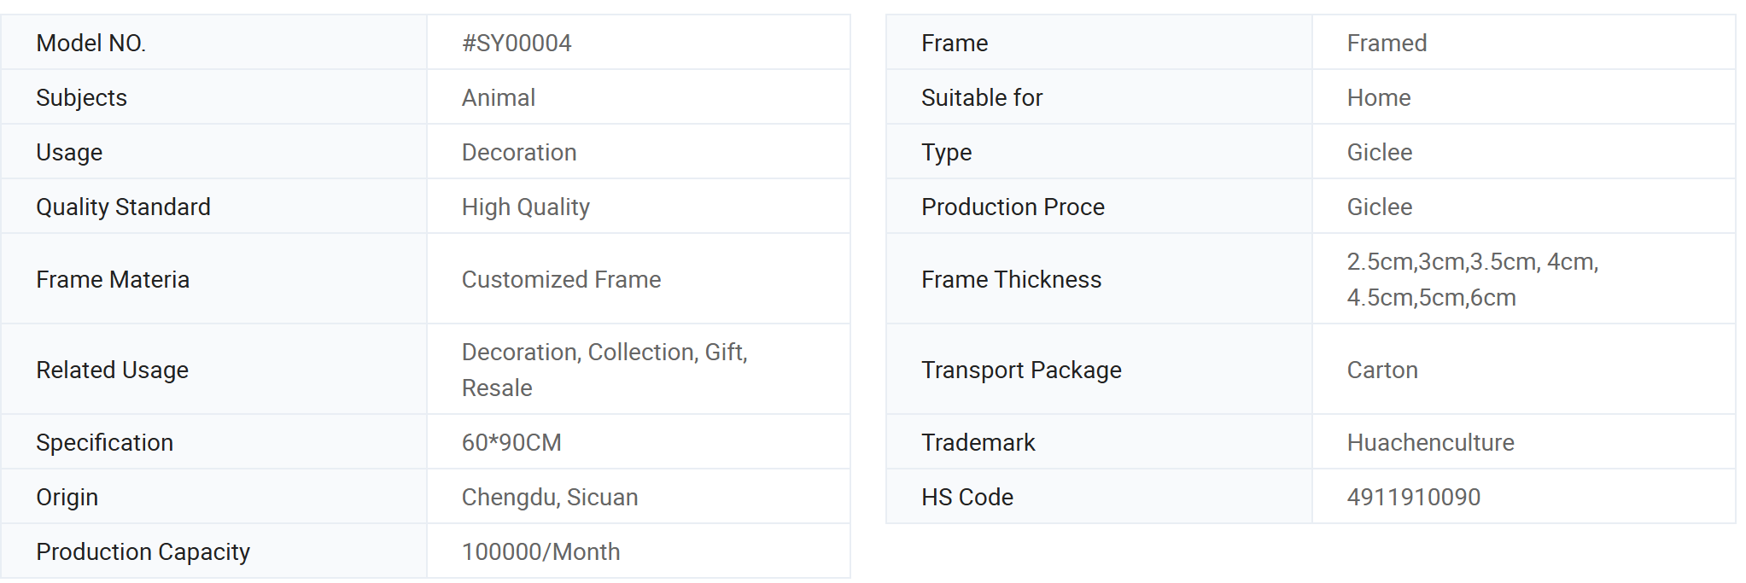
Task: Click the 60*90CM specification value
Action: point(511,442)
